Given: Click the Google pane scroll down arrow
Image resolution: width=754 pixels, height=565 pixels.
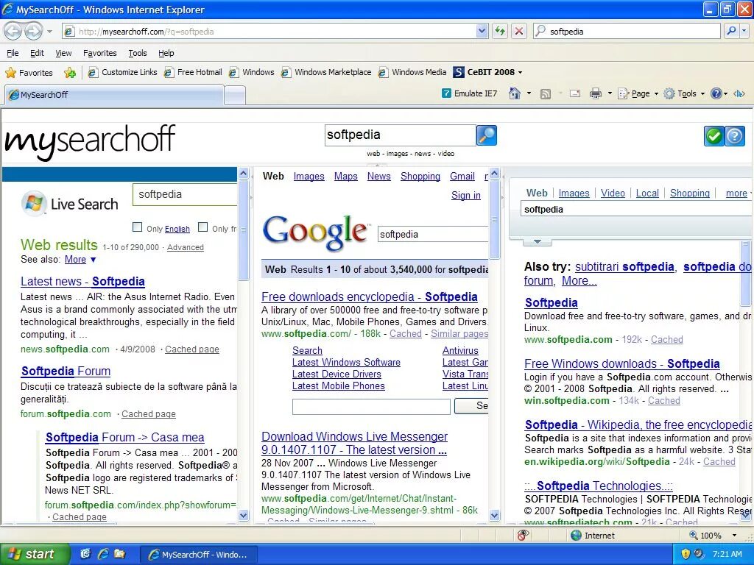Looking at the screenshot, I should click(494, 516).
